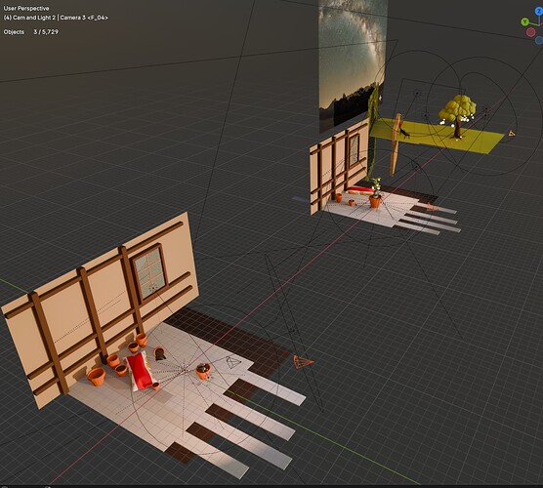
Task: Select the window on the foreground wall
Action: point(149,271)
